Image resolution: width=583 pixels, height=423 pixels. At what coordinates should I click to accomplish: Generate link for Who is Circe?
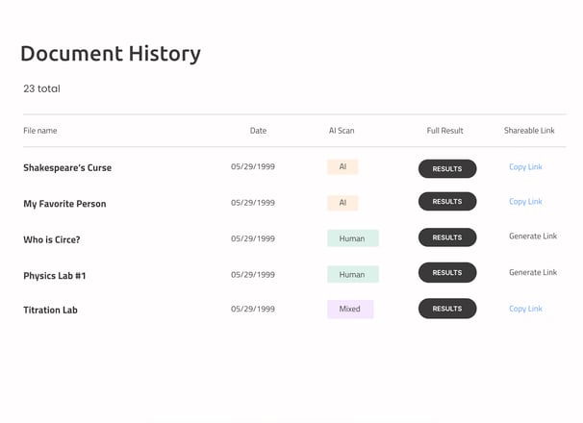tap(533, 236)
